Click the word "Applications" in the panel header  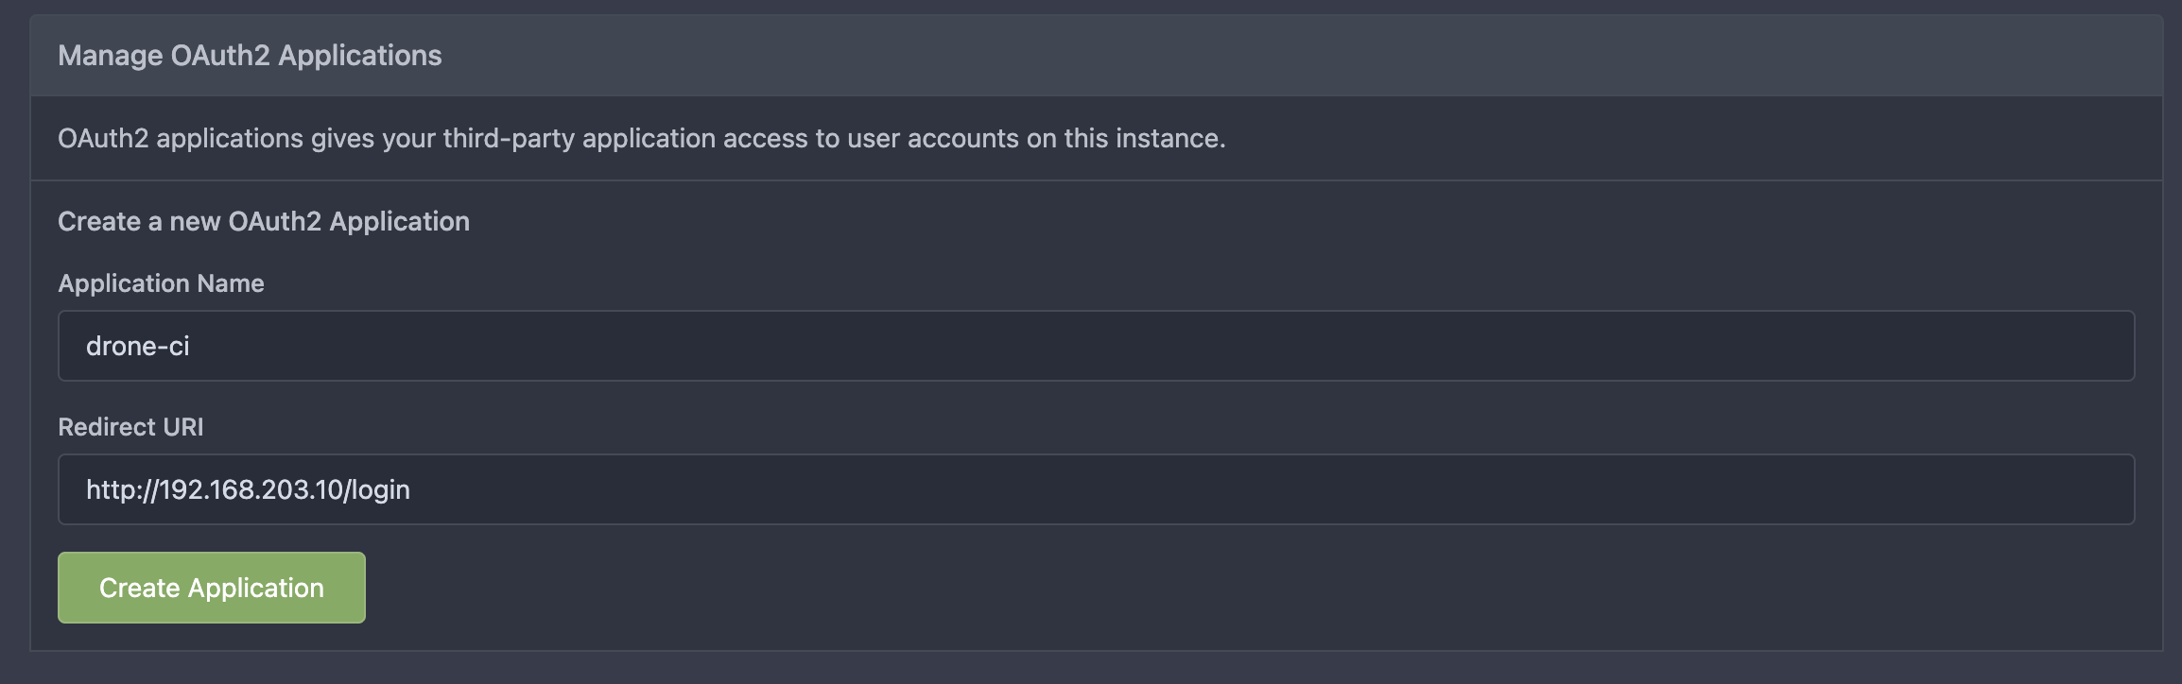click(x=359, y=56)
